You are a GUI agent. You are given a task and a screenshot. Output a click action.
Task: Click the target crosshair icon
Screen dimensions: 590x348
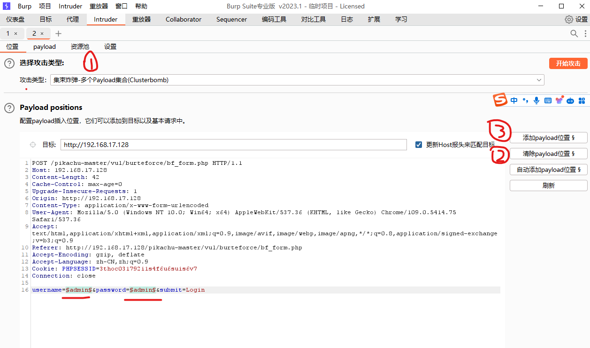tap(33, 145)
